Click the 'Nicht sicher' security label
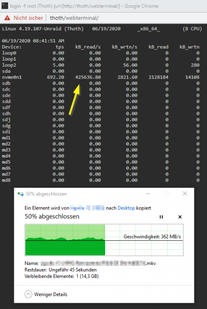This screenshot has height=309, width=207. pyautogui.click(x=28, y=18)
